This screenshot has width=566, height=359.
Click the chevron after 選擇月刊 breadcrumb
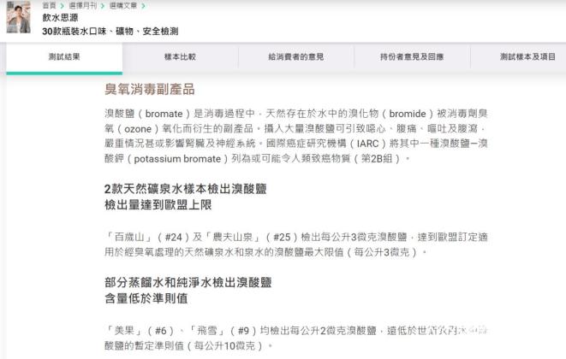click(x=103, y=6)
